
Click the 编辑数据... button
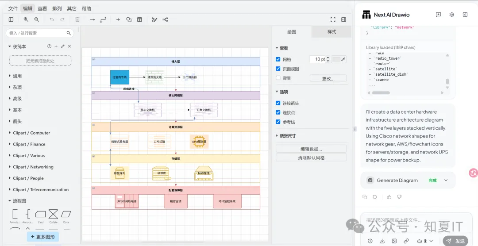[x=311, y=149]
